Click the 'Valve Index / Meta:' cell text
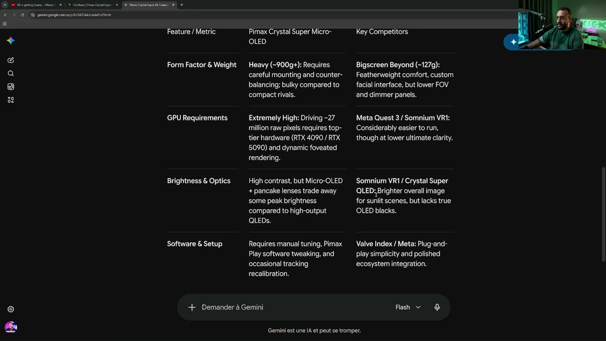The height and width of the screenshot is (341, 606). pos(386,244)
